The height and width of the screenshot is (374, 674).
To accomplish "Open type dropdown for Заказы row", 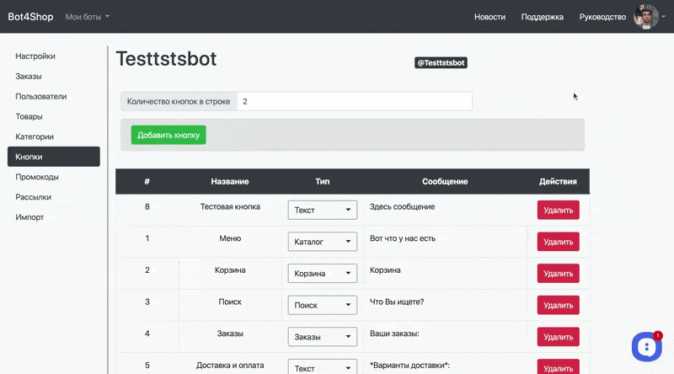I will (323, 337).
